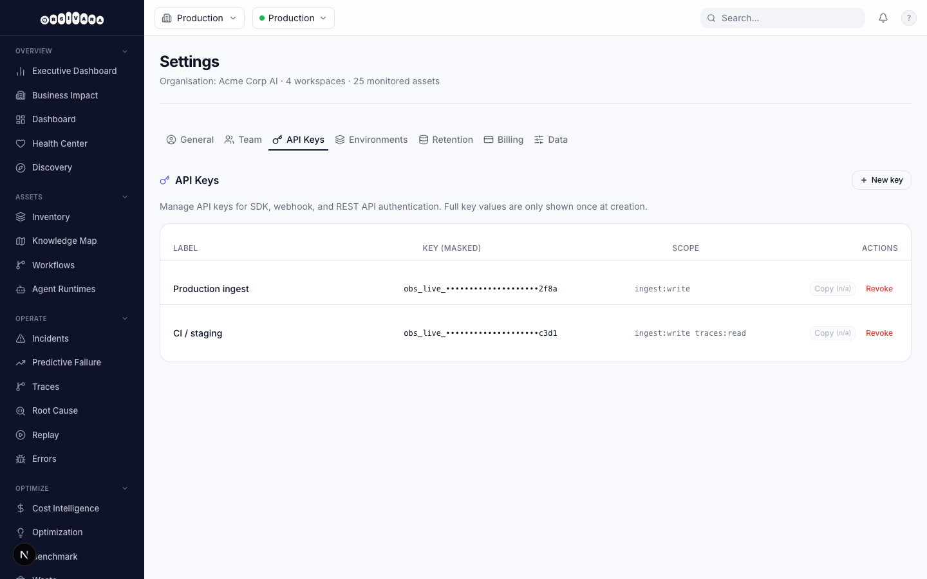Screen dimensions: 927x579
Task: Select the CI / staging label
Action: (x=198, y=333)
